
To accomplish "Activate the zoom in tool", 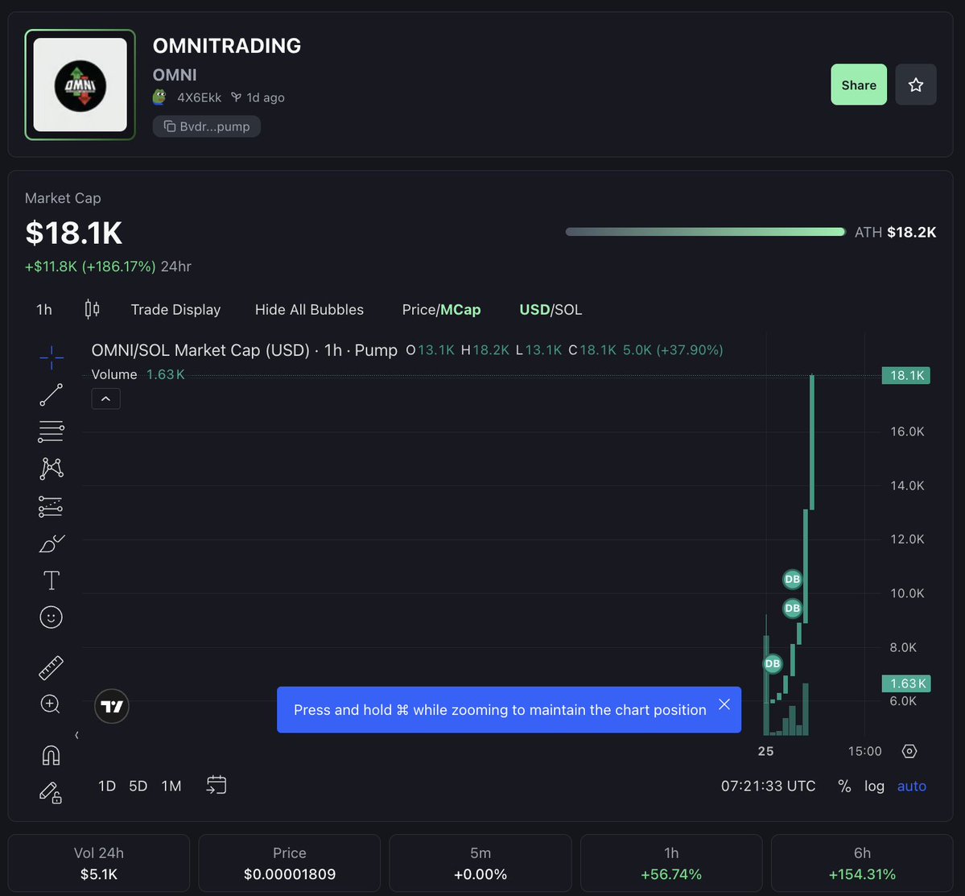I will 51,704.
